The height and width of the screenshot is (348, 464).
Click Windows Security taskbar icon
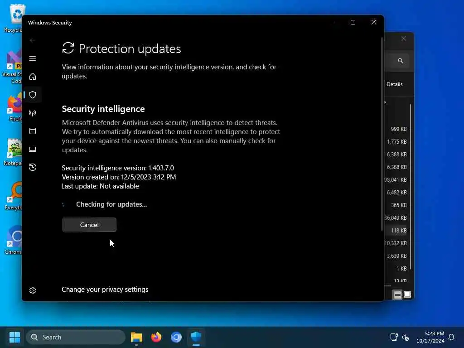click(x=196, y=337)
